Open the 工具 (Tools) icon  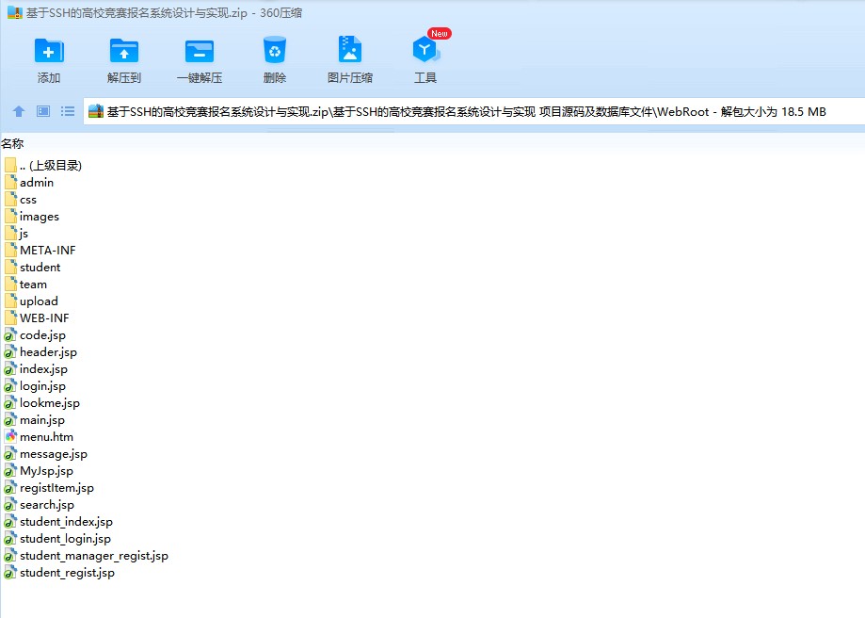click(x=425, y=50)
